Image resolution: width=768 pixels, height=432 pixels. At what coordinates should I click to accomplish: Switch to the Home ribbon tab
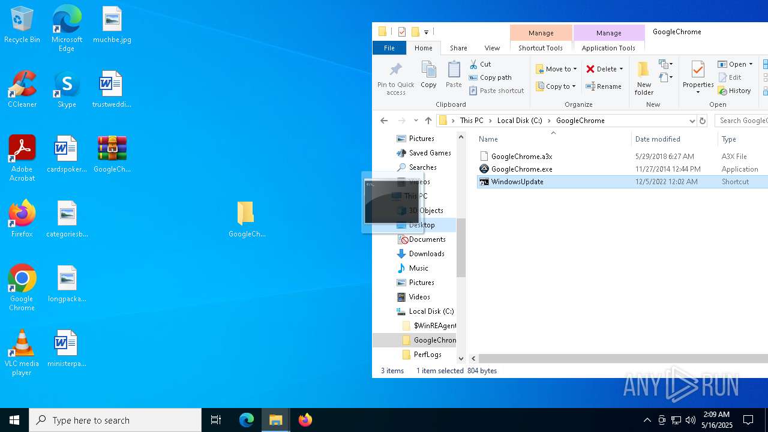tap(424, 48)
